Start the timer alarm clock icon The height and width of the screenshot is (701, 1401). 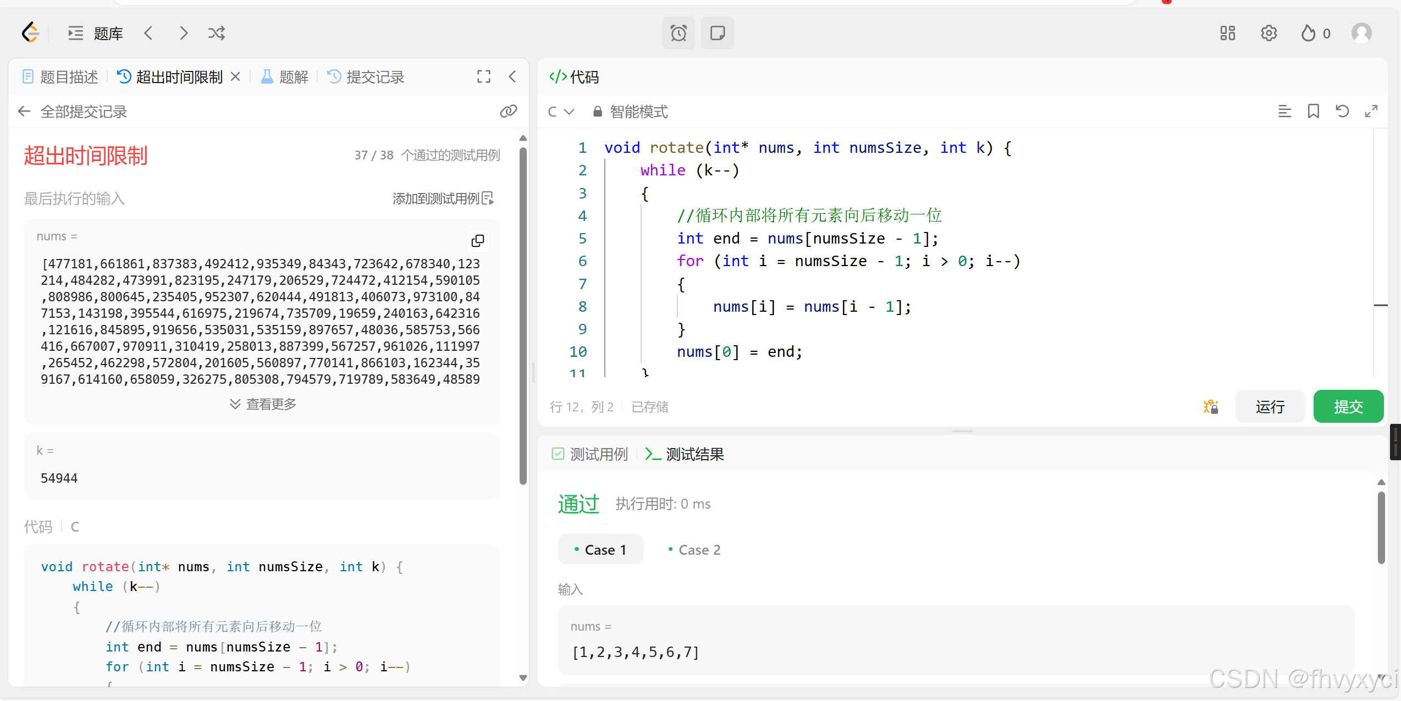[679, 34]
